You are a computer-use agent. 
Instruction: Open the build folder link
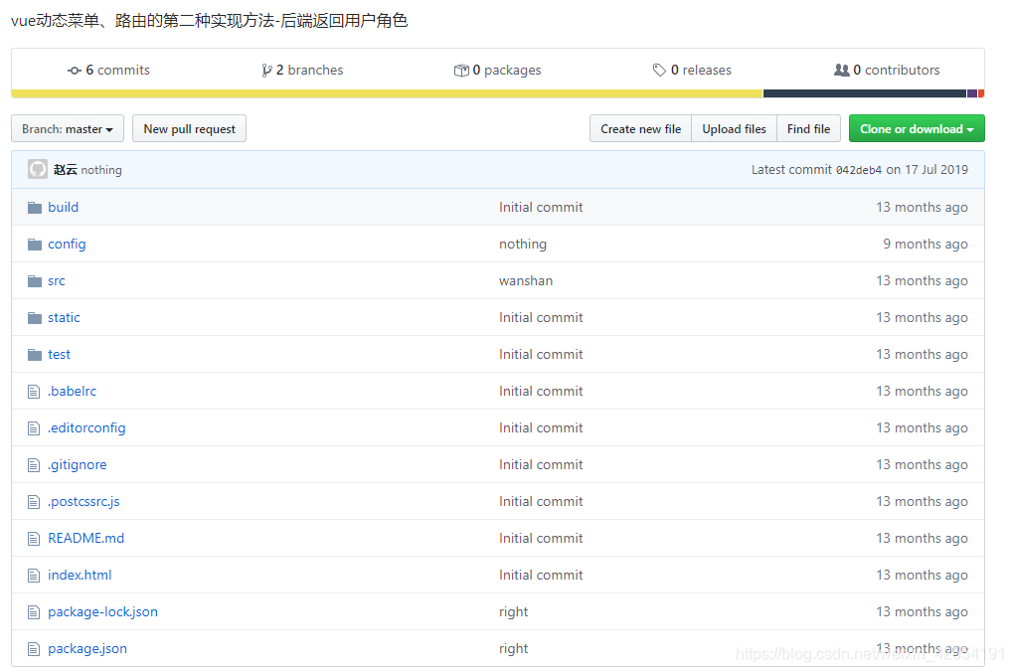coord(64,207)
